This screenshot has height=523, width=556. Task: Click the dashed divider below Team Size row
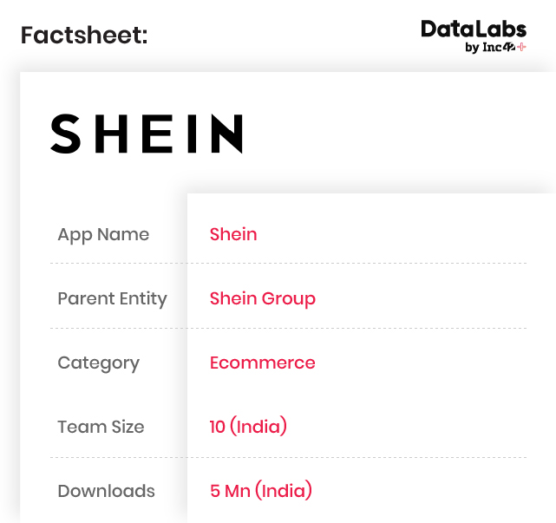(x=288, y=457)
